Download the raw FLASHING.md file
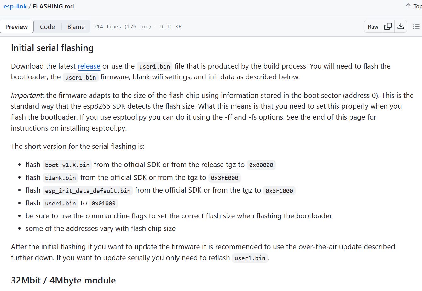The height and width of the screenshot is (291, 422). click(x=401, y=26)
